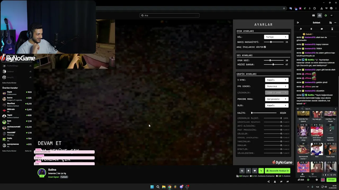The image size is (339, 190).
Task: Open pinned messages pin icon
Action: [x=301, y=29]
